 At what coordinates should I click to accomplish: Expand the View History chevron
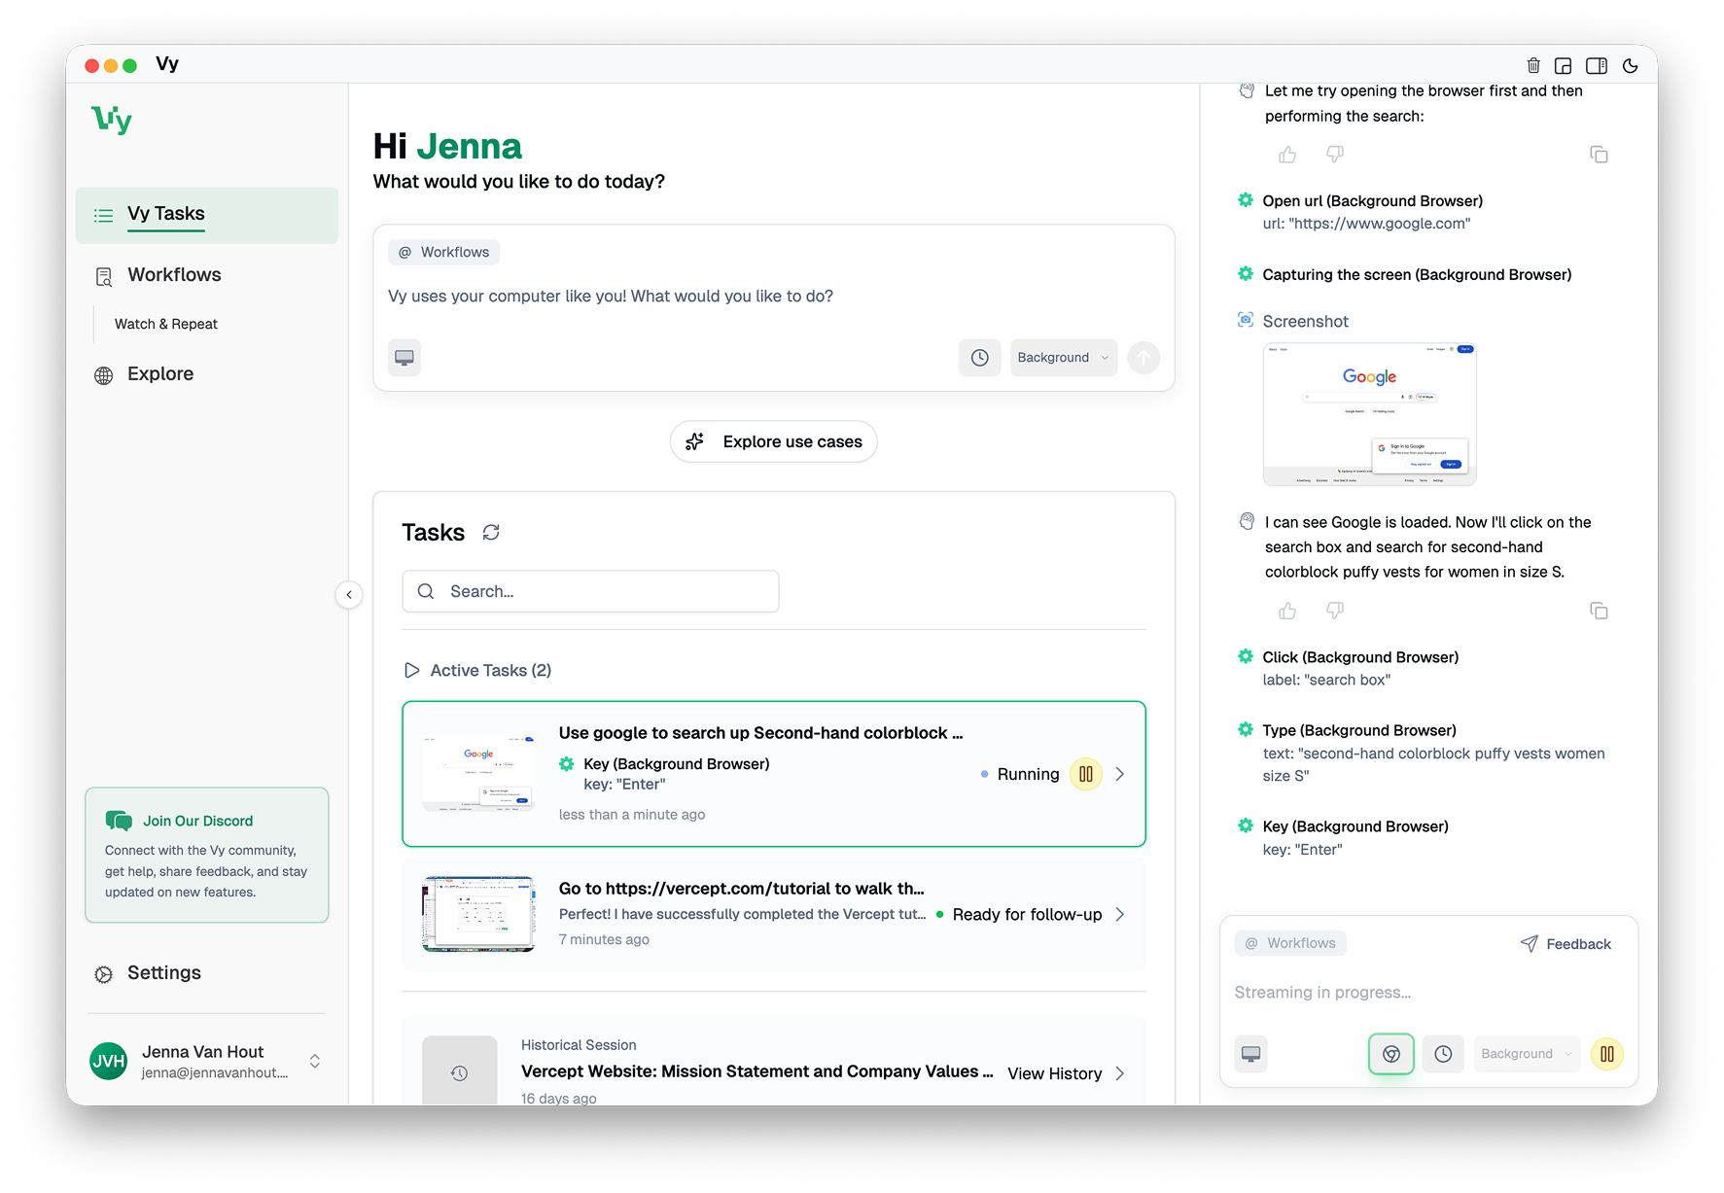(1120, 1073)
